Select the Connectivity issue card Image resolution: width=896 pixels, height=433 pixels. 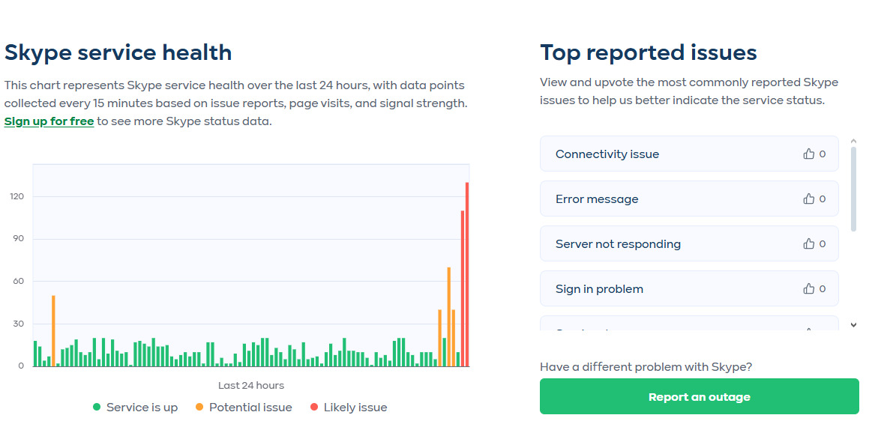tap(689, 154)
